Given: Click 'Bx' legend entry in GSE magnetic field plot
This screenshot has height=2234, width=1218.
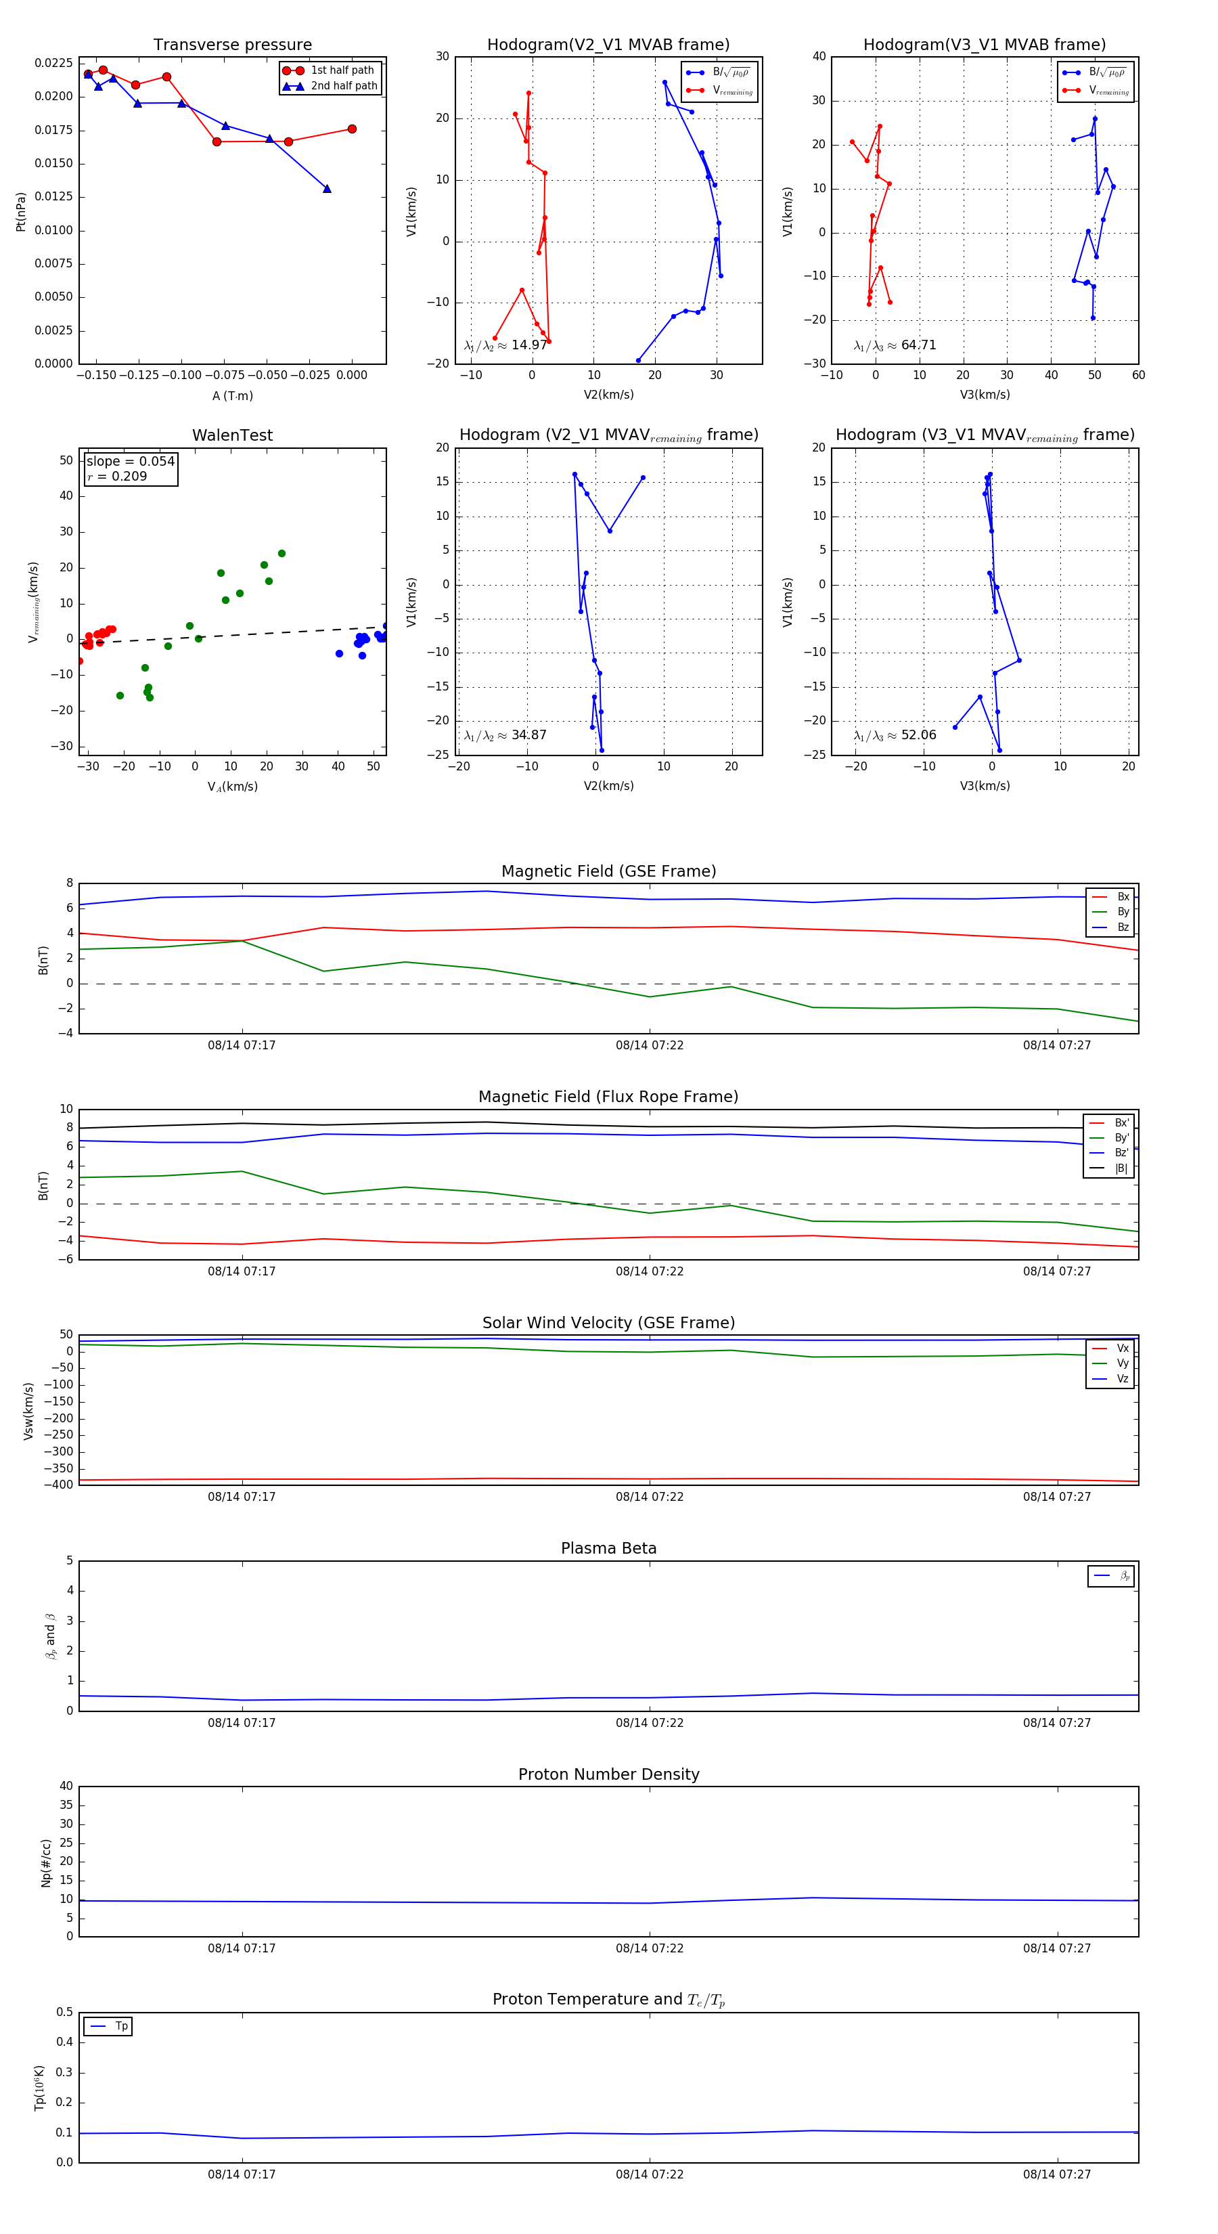Looking at the screenshot, I should click(x=1110, y=897).
